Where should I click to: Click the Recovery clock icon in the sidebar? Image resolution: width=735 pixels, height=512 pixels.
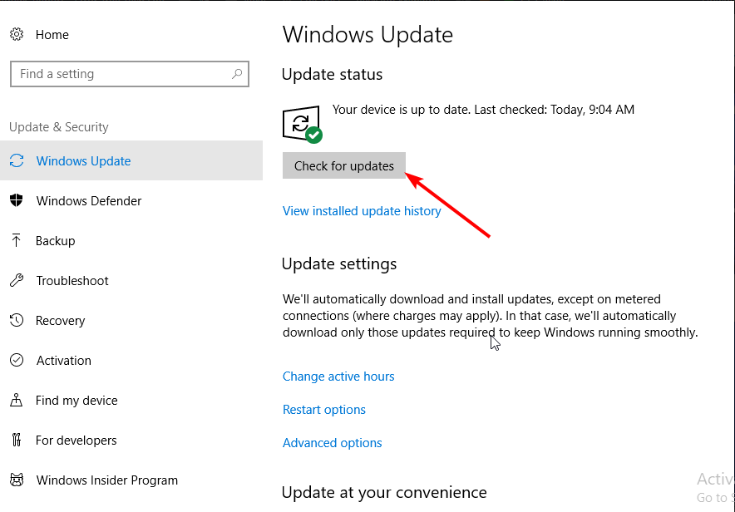click(x=16, y=321)
